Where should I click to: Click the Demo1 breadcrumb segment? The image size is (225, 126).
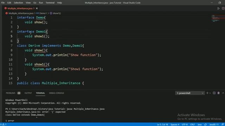pyautogui.click(x=43, y=13)
